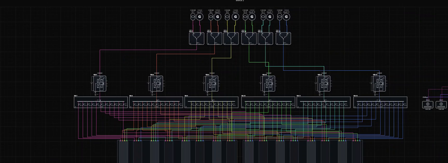The image size is (448, 163).
Task: Select the DB-9 distribution board panel
Action: pyautogui.click(x=211, y=102)
